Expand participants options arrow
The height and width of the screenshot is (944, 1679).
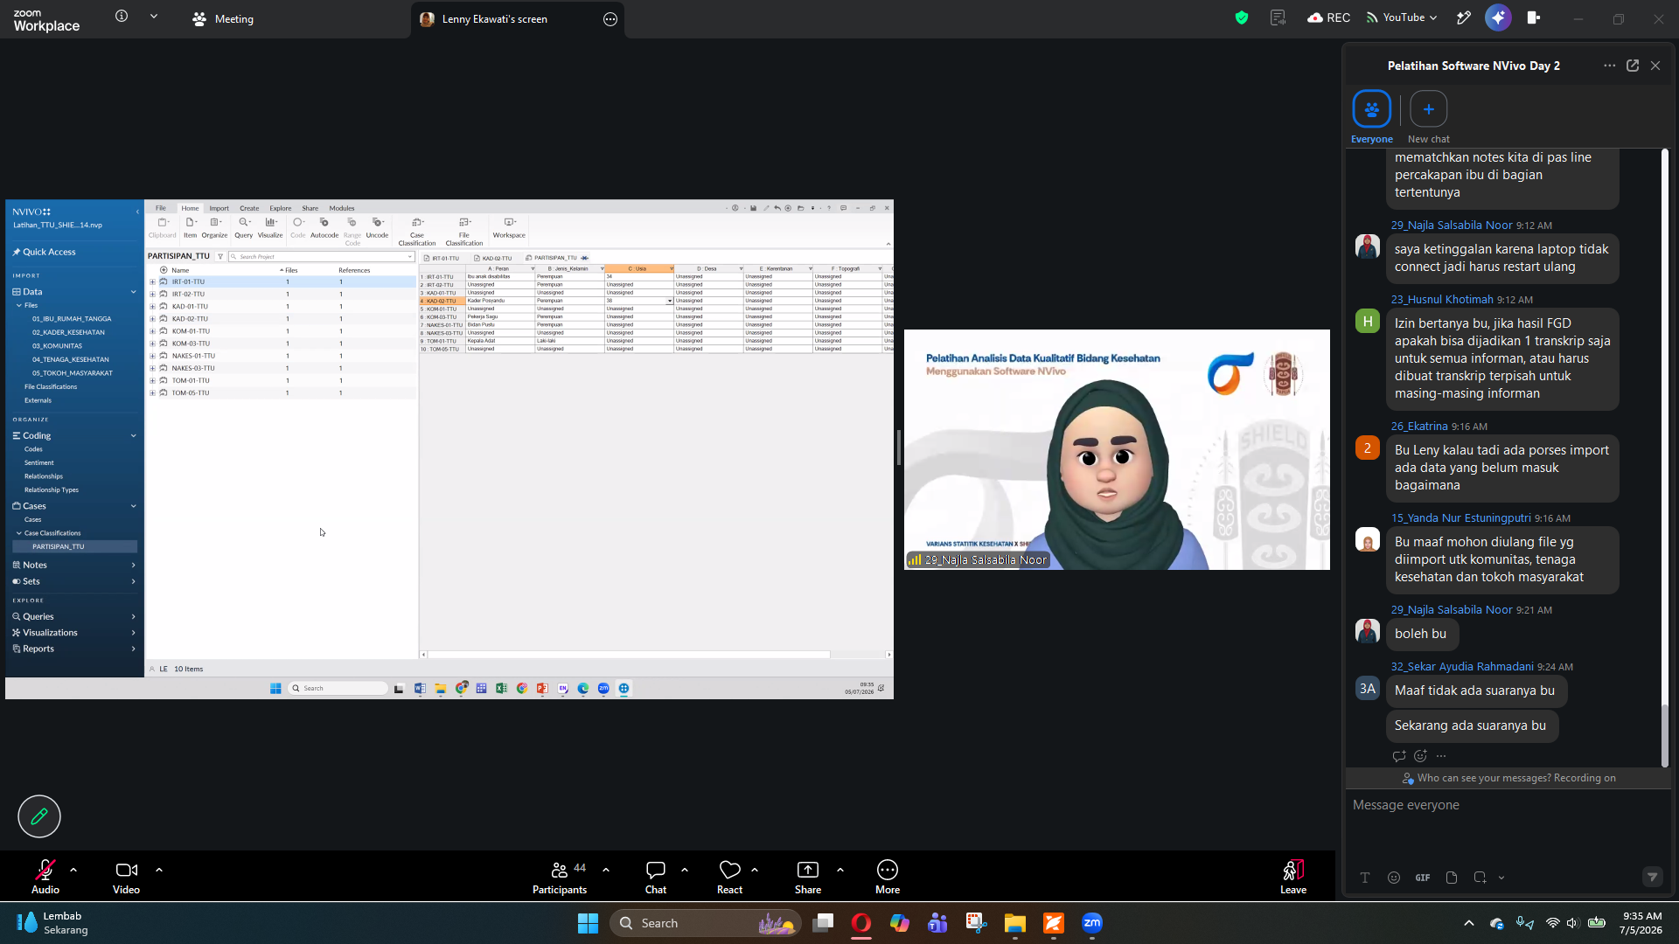tap(606, 870)
